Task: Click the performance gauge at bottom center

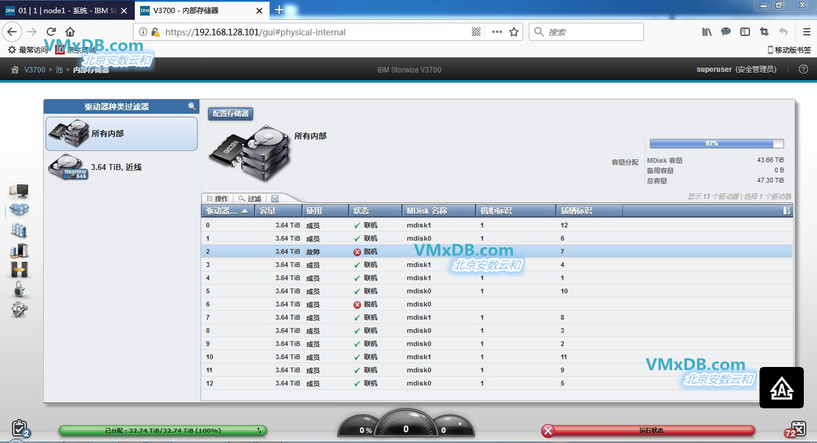Action: [406, 424]
